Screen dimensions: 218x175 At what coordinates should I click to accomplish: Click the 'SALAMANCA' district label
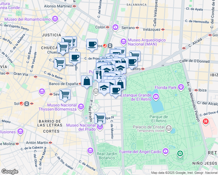[x=136, y=5]
